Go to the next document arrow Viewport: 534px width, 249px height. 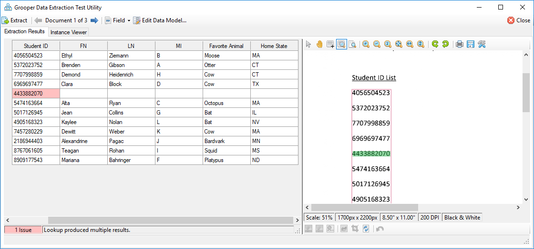click(94, 20)
